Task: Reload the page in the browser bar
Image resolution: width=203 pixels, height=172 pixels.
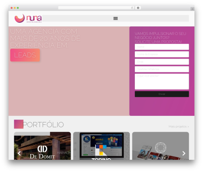Action: [132, 8]
